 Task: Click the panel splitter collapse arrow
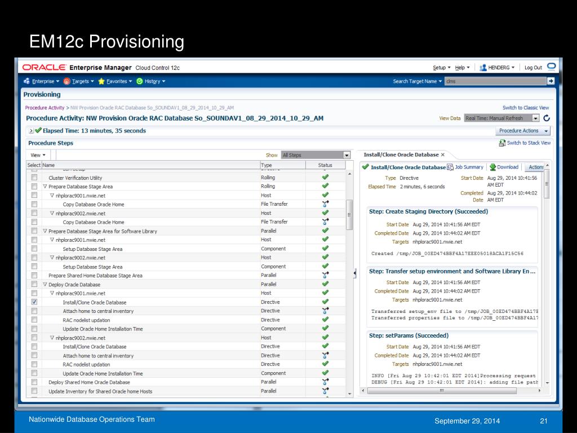pos(355,273)
